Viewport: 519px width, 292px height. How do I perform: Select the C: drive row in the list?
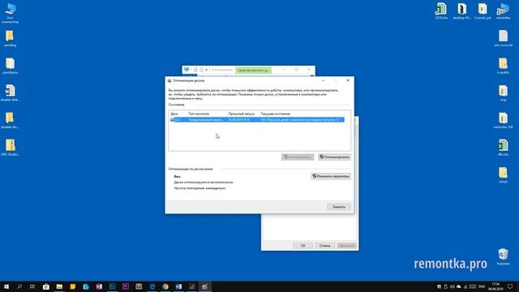tap(257, 119)
